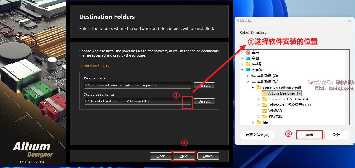The height and width of the screenshot is (168, 355).
Task: Click the folder tree vertical scrollbar
Action: (x=347, y=90)
